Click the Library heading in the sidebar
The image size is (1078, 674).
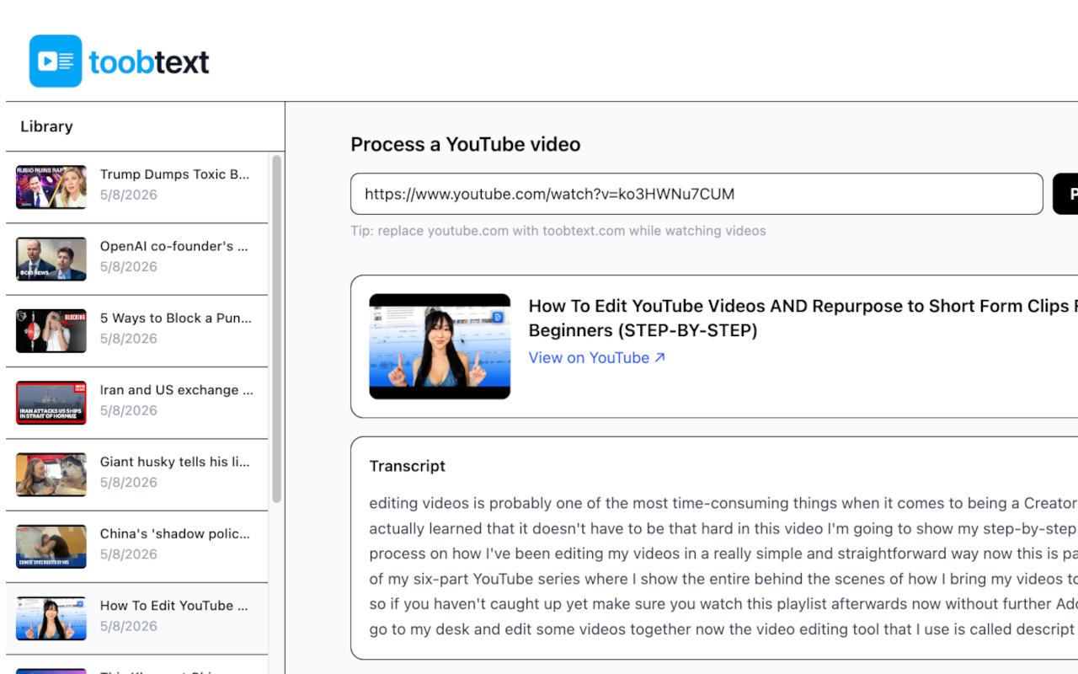pyautogui.click(x=46, y=126)
